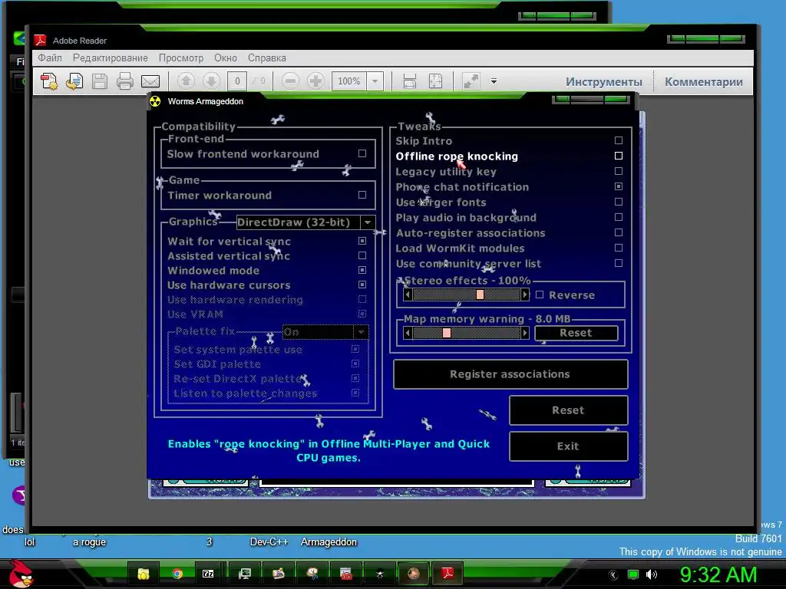Viewport: 786px width, 589px height.
Task: Toggle Auto-register associations checkbox
Action: 619,232
